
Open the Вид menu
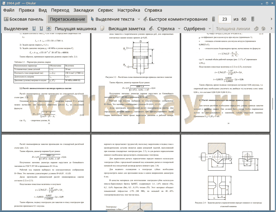pos(43,10)
